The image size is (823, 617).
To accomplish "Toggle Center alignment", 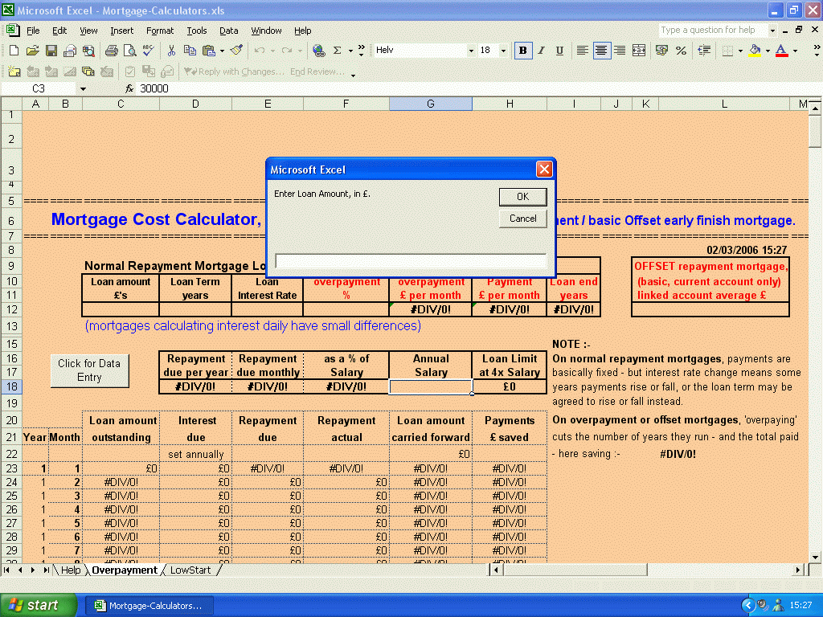I will point(601,51).
